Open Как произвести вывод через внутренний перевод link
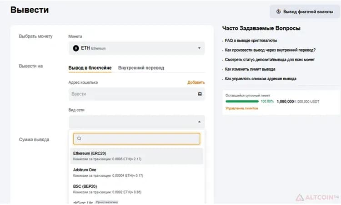Screen dimensions: 341x205 coord(270,50)
